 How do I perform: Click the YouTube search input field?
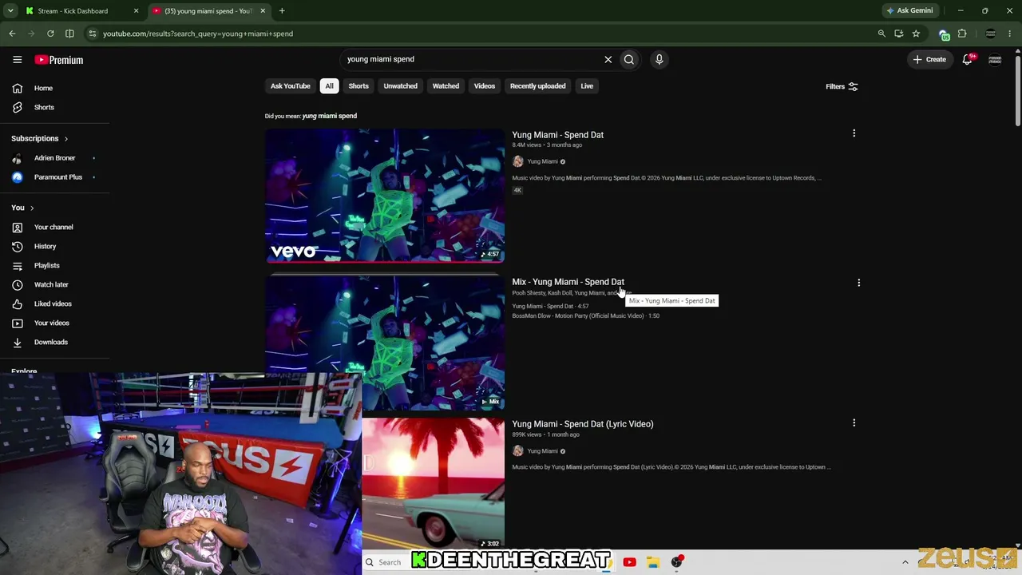[x=471, y=59]
